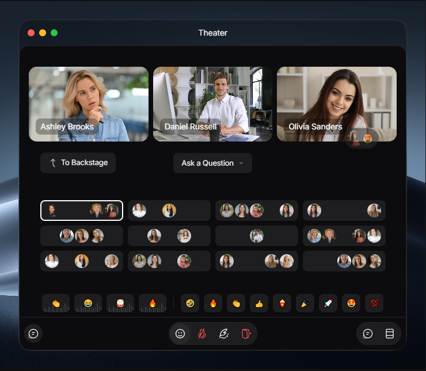Expand the Ask a Question dropdown
Image resolution: width=426 pixels, height=371 pixels.
pos(212,163)
